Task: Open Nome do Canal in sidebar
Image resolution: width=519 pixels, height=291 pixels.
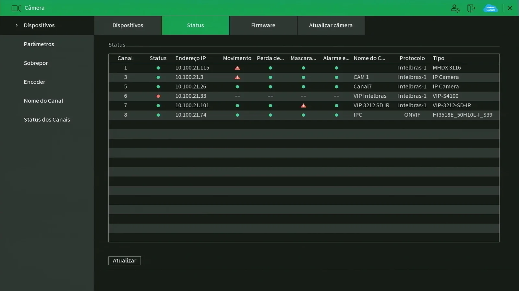Action: click(43, 101)
